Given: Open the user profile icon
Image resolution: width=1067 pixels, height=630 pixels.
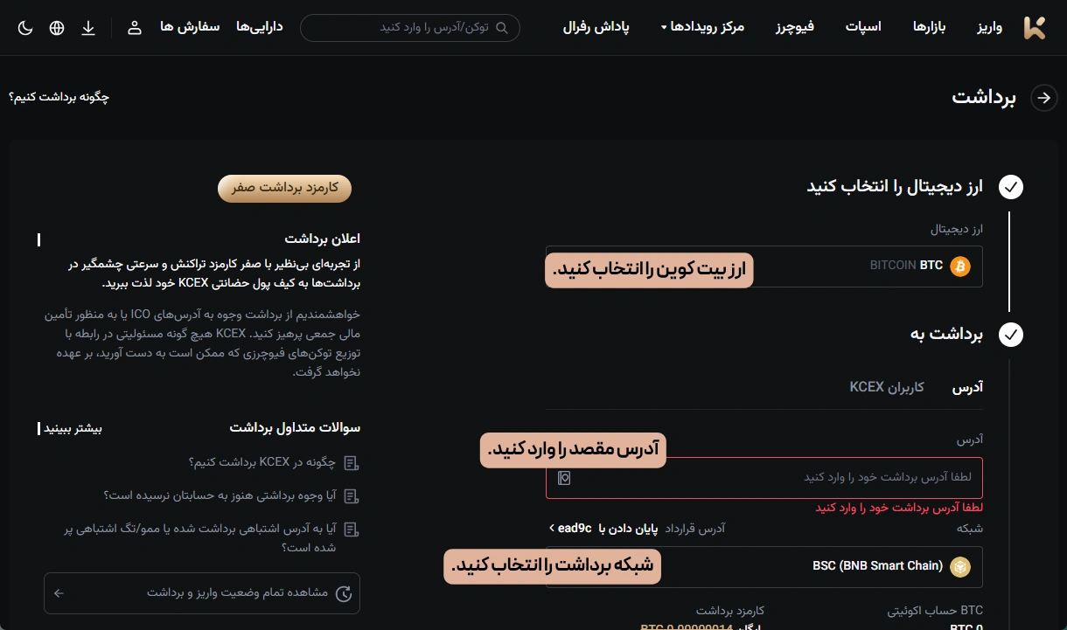Looking at the screenshot, I should [x=135, y=28].
